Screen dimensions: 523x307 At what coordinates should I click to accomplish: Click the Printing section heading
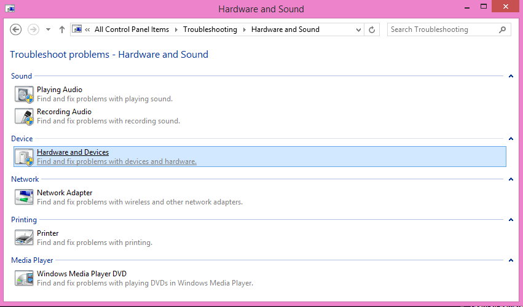point(24,220)
